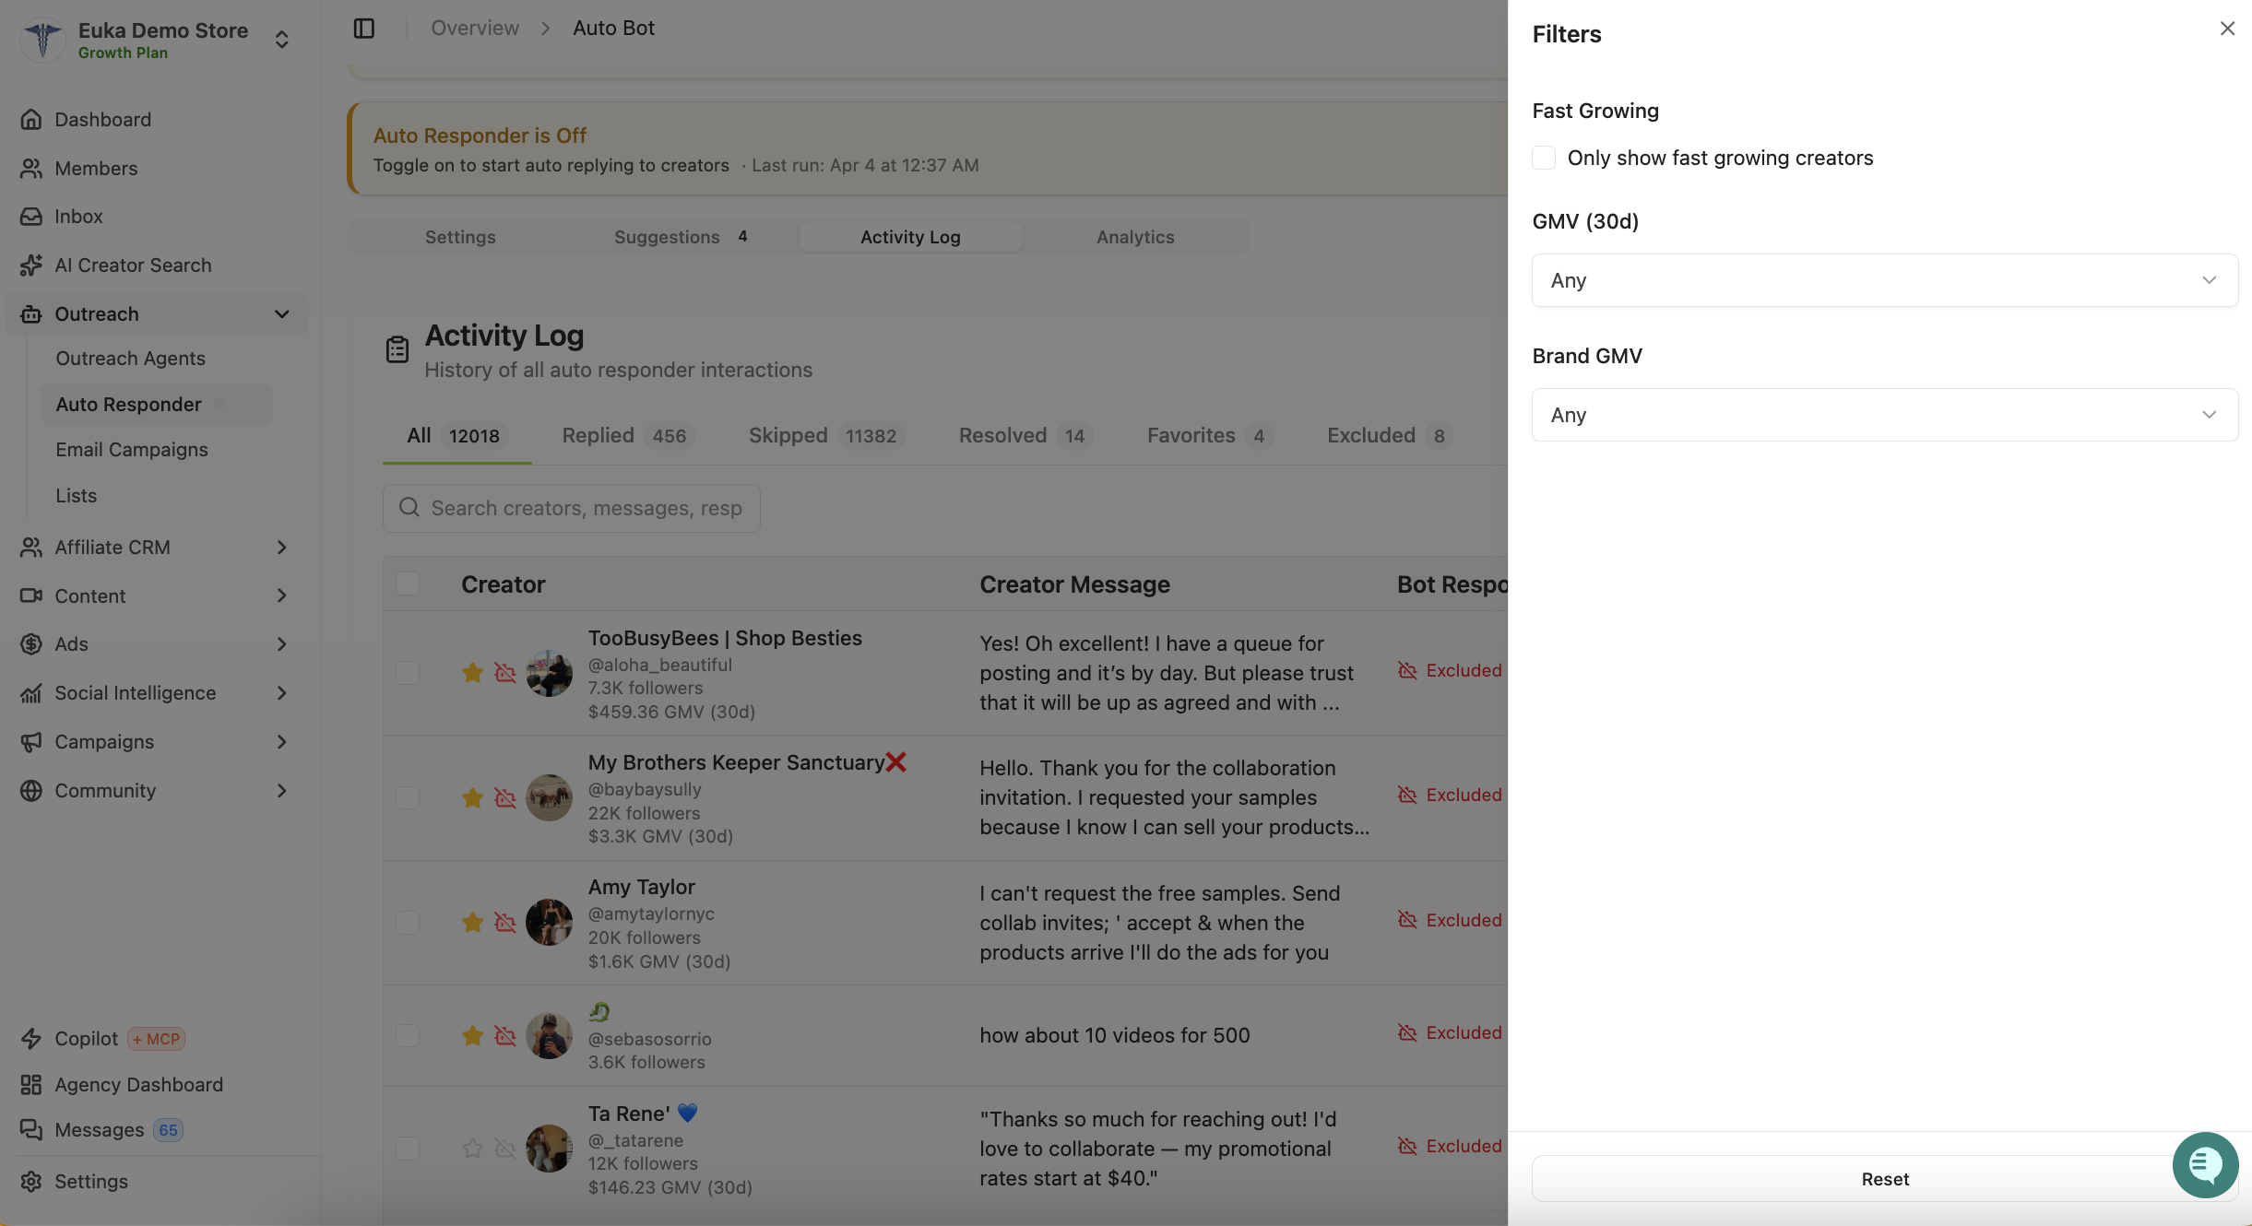Open Messages chat icon
This screenshot has width=2252, height=1226.
pyautogui.click(x=31, y=1130)
